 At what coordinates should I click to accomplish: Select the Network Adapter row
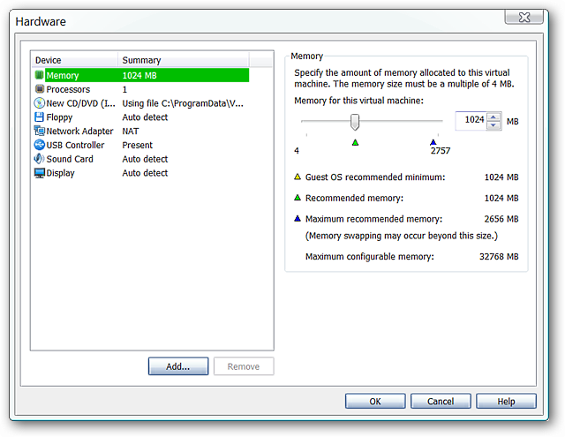click(141, 131)
